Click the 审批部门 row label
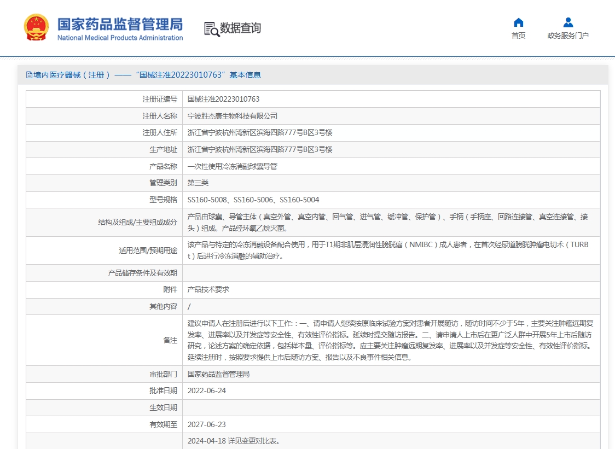Viewport: 615px width, 449px height. (163, 374)
